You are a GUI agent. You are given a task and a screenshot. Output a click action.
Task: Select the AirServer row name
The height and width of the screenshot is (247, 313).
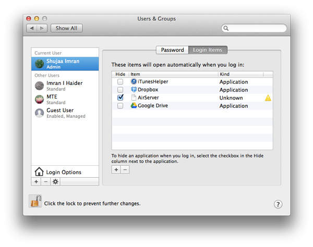click(148, 97)
